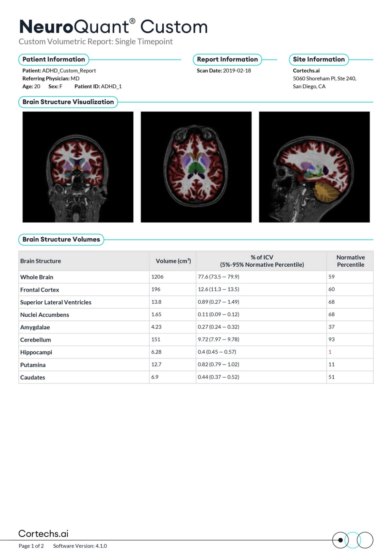Screen dimensions: 392x555
Task: Click the Amygdalae percentile 37
Action: pyautogui.click(x=332, y=327)
